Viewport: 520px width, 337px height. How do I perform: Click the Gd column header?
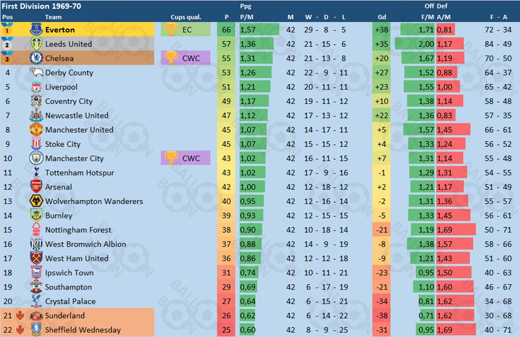click(x=382, y=17)
